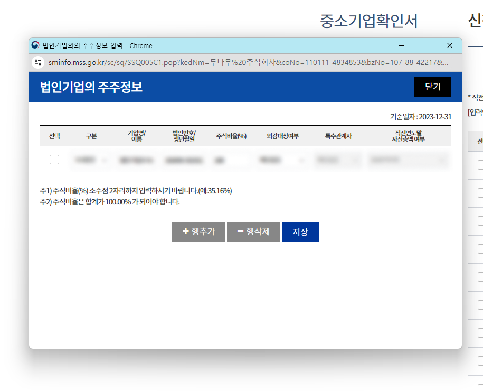Click the 주2) note about total 100.00%
The height and width of the screenshot is (391, 483).
[110, 202]
